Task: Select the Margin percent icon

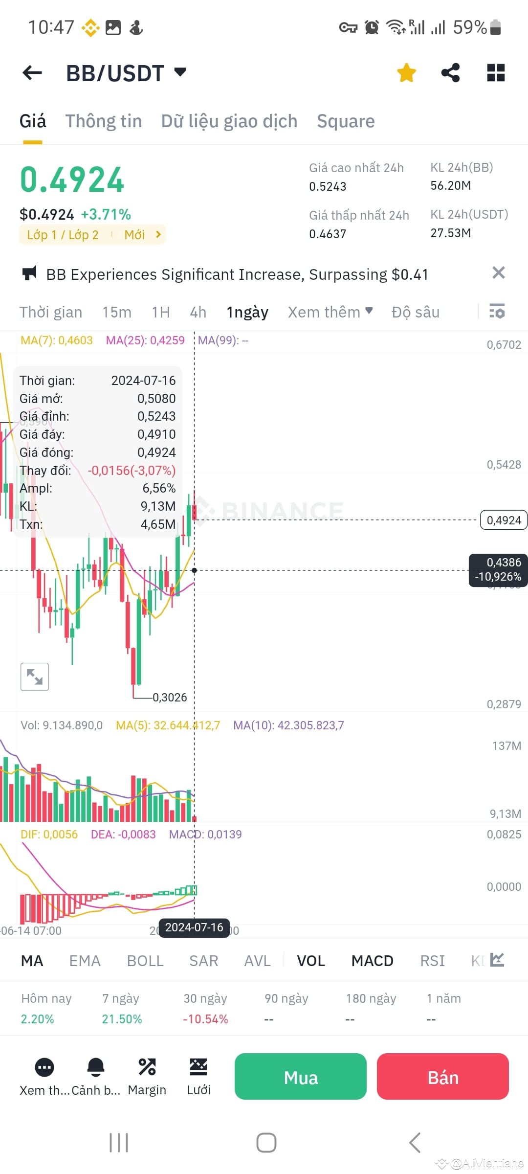Action: click(x=147, y=1067)
